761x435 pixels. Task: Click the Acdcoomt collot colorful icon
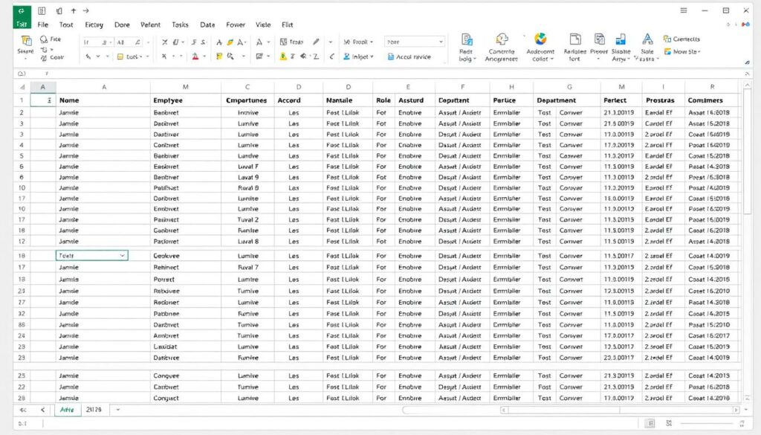(540, 39)
